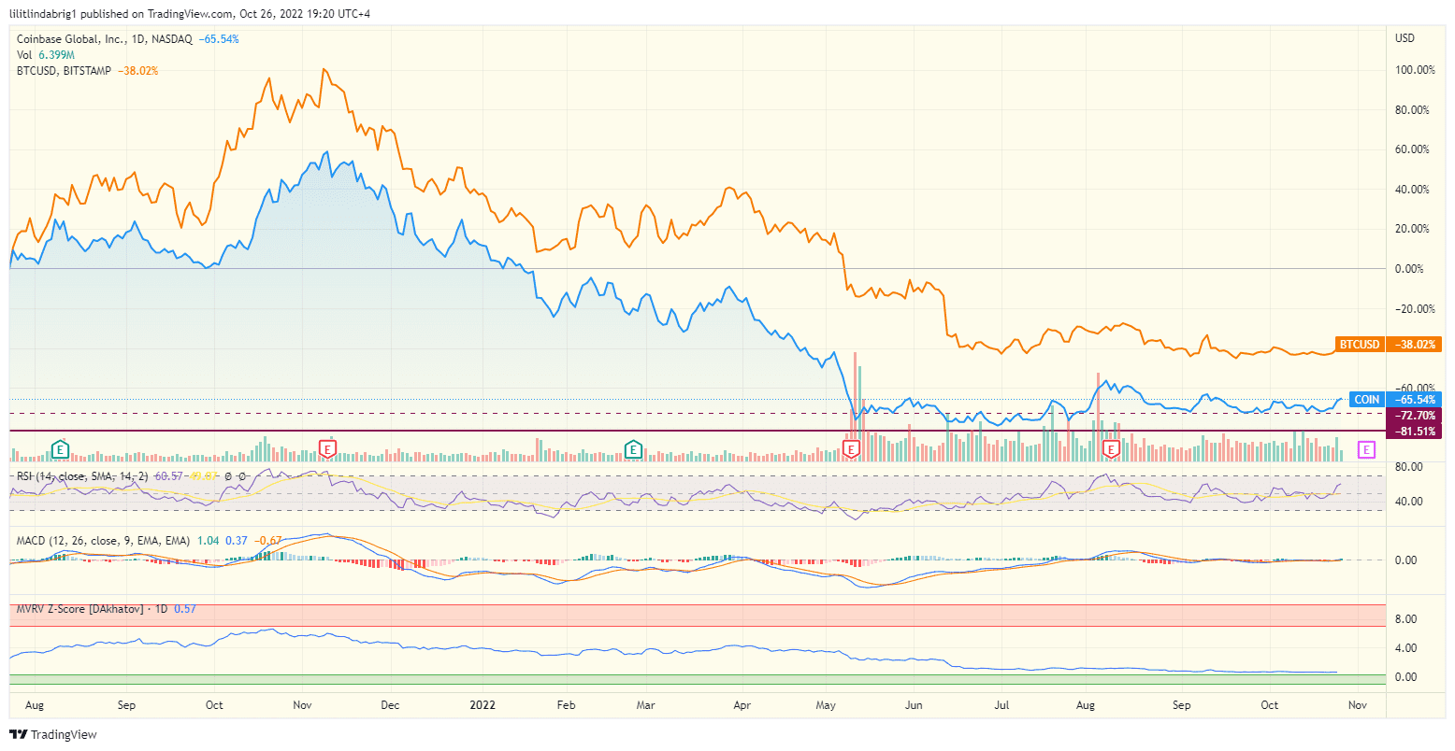Click the green earnings E marker near September
This screenshot has width=1455, height=751.
point(60,449)
